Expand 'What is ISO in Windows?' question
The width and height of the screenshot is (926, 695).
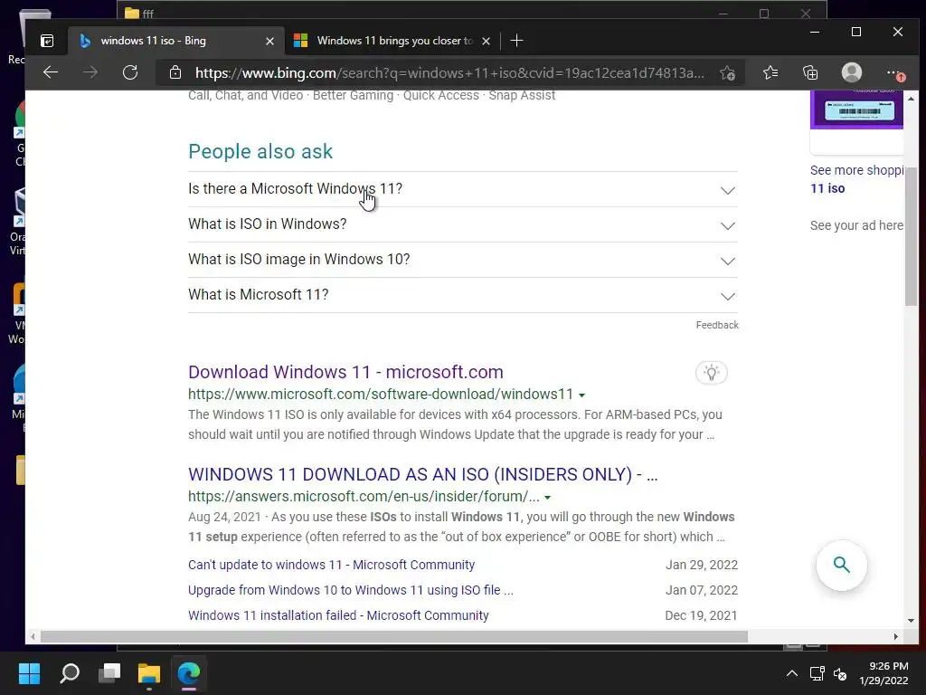[462, 224]
